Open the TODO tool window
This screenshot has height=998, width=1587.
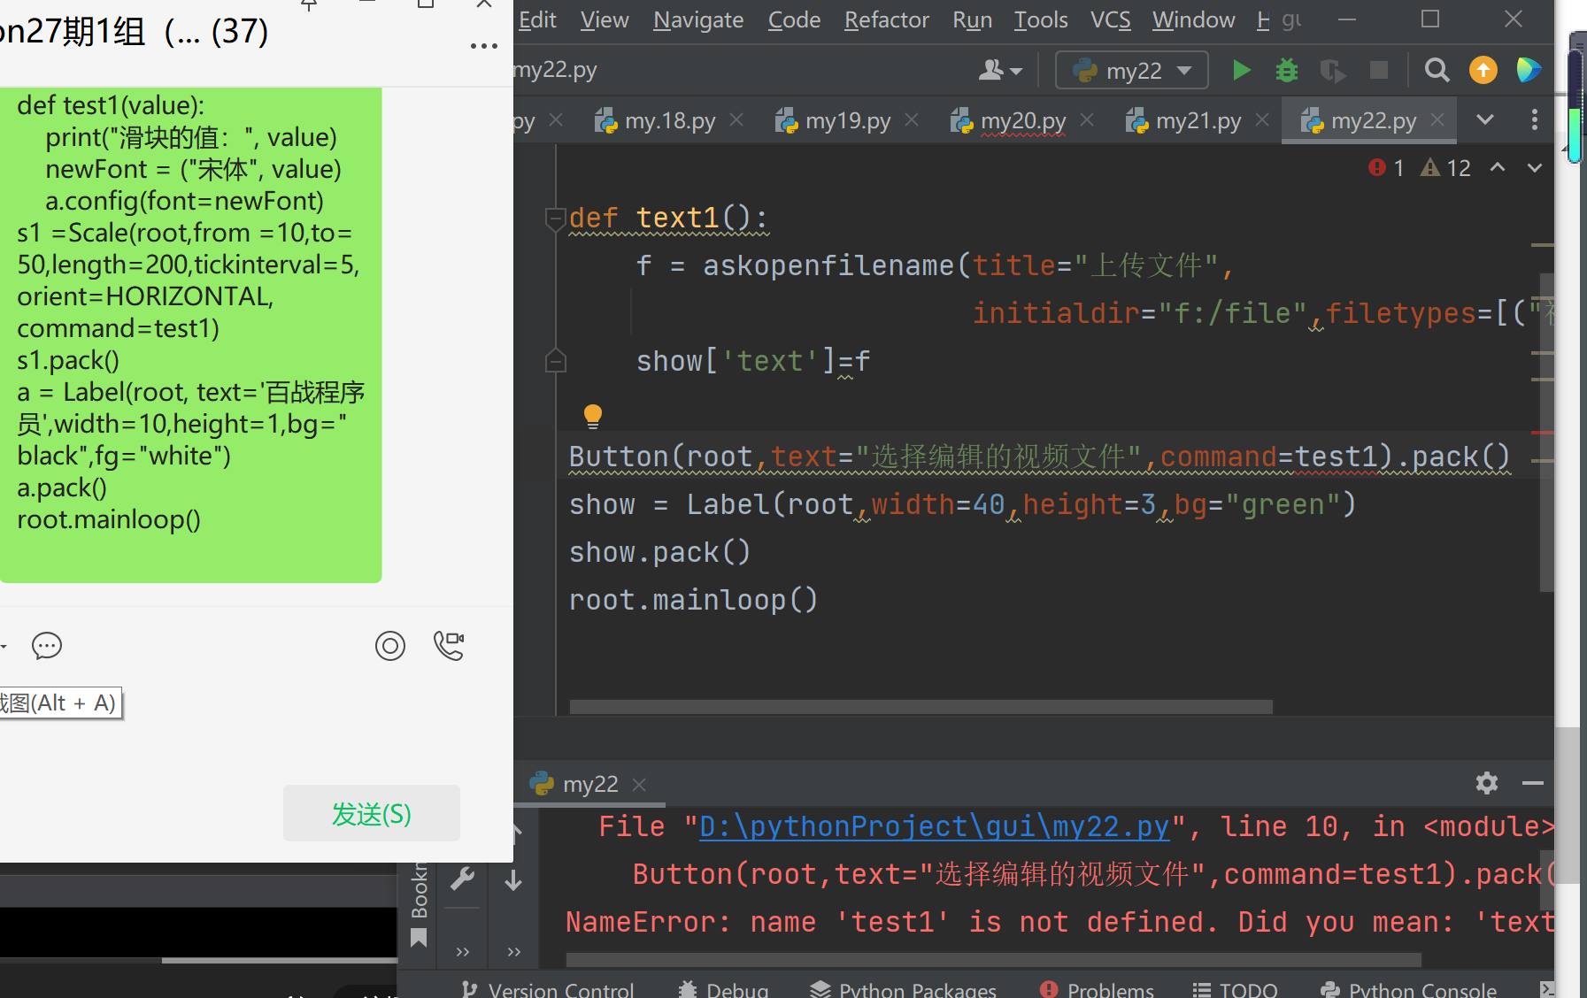point(1235,989)
